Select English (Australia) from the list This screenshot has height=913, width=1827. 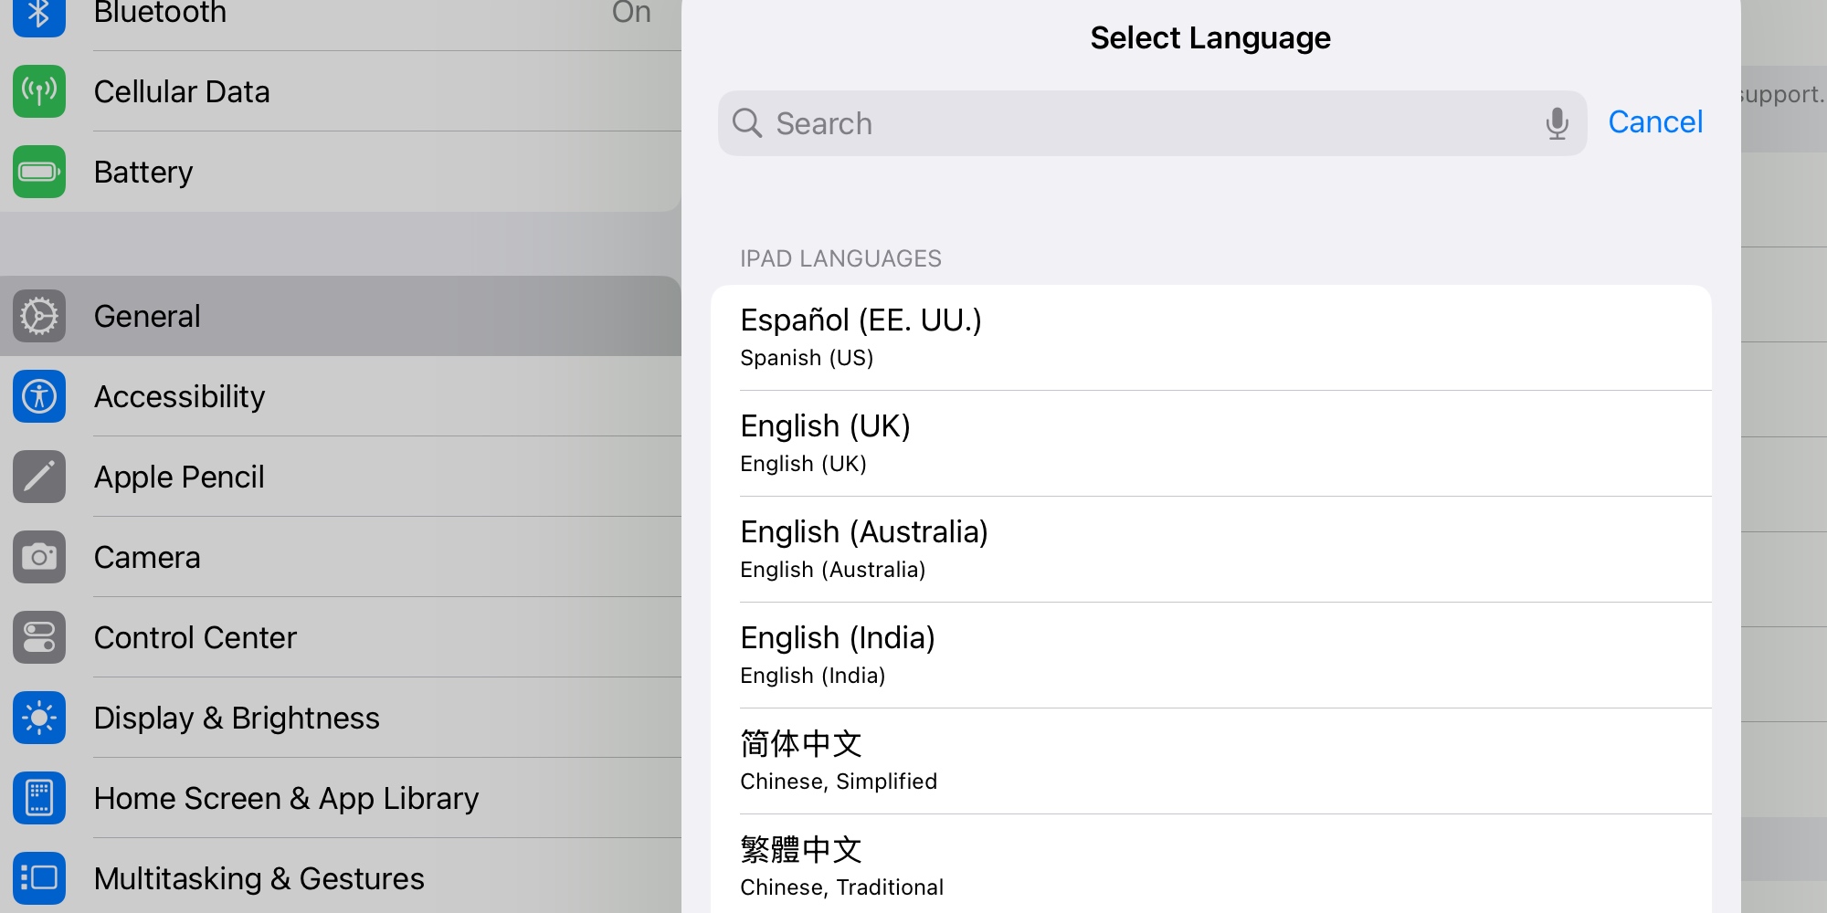tap(1224, 549)
